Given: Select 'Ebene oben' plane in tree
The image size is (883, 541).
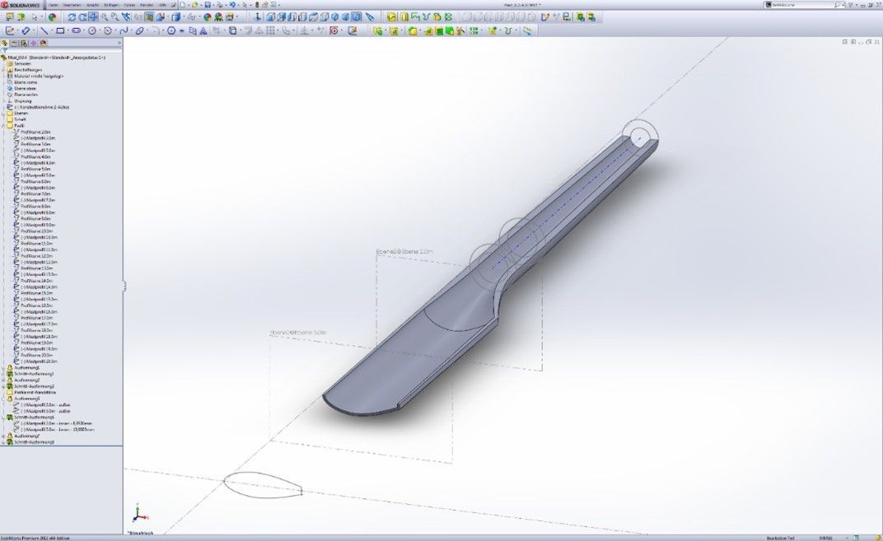Looking at the screenshot, I should click(x=25, y=88).
